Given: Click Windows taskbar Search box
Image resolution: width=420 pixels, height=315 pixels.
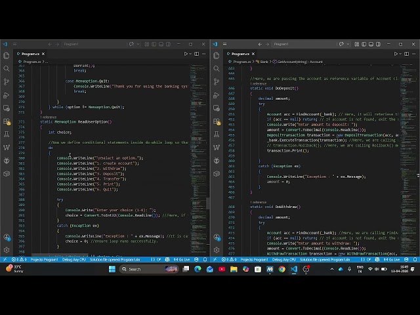Looking at the screenshot, I should 149,269.
